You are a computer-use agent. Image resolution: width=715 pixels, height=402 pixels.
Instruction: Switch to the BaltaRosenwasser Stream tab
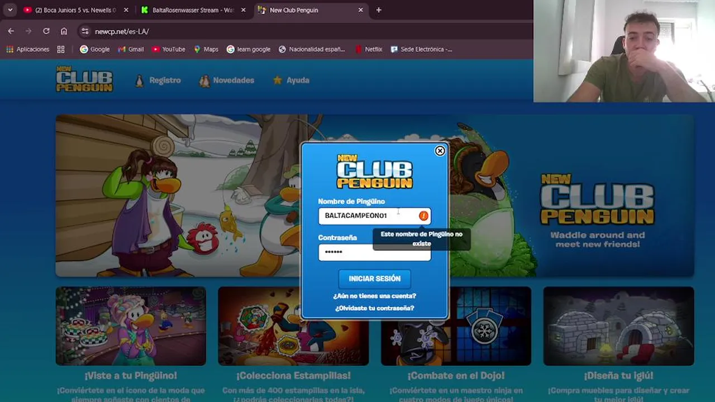193,10
